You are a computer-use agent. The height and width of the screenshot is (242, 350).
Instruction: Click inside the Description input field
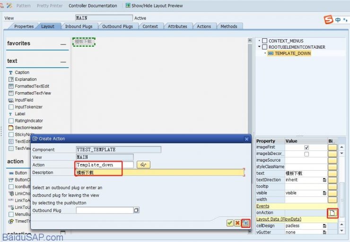click(x=161, y=173)
